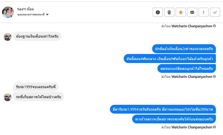Select the message ปกติแล้วเงินเดือน2เท่าของงวดรถครับ
Viewport: 223px width, 135px height.
[184, 49]
